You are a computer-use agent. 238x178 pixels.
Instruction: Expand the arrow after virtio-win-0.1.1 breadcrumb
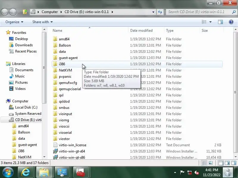click(112, 12)
